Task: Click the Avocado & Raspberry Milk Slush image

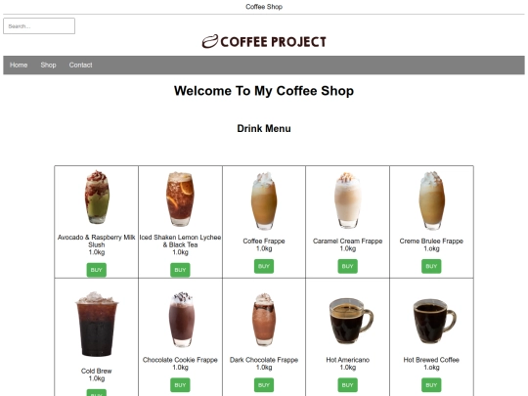Action: pos(97,198)
